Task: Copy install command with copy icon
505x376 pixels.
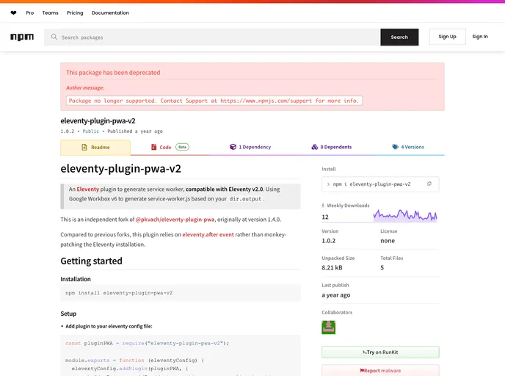Action: (429, 184)
